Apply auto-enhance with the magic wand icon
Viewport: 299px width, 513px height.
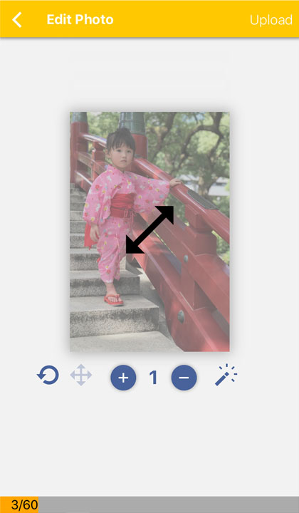tap(226, 375)
